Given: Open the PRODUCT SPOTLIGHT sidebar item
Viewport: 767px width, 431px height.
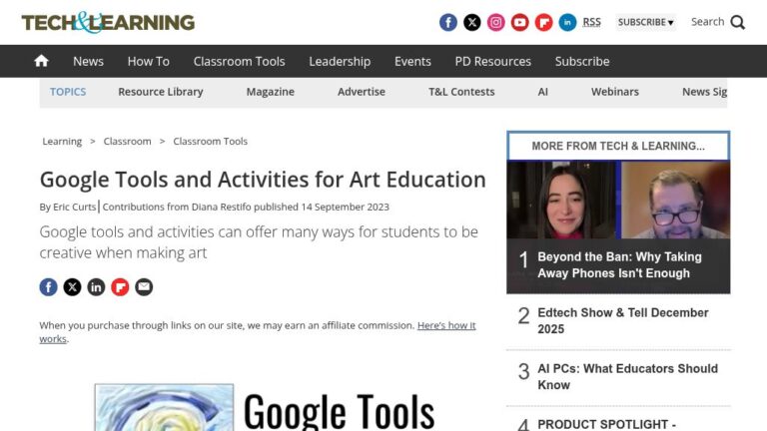Looking at the screenshot, I should click(x=606, y=424).
